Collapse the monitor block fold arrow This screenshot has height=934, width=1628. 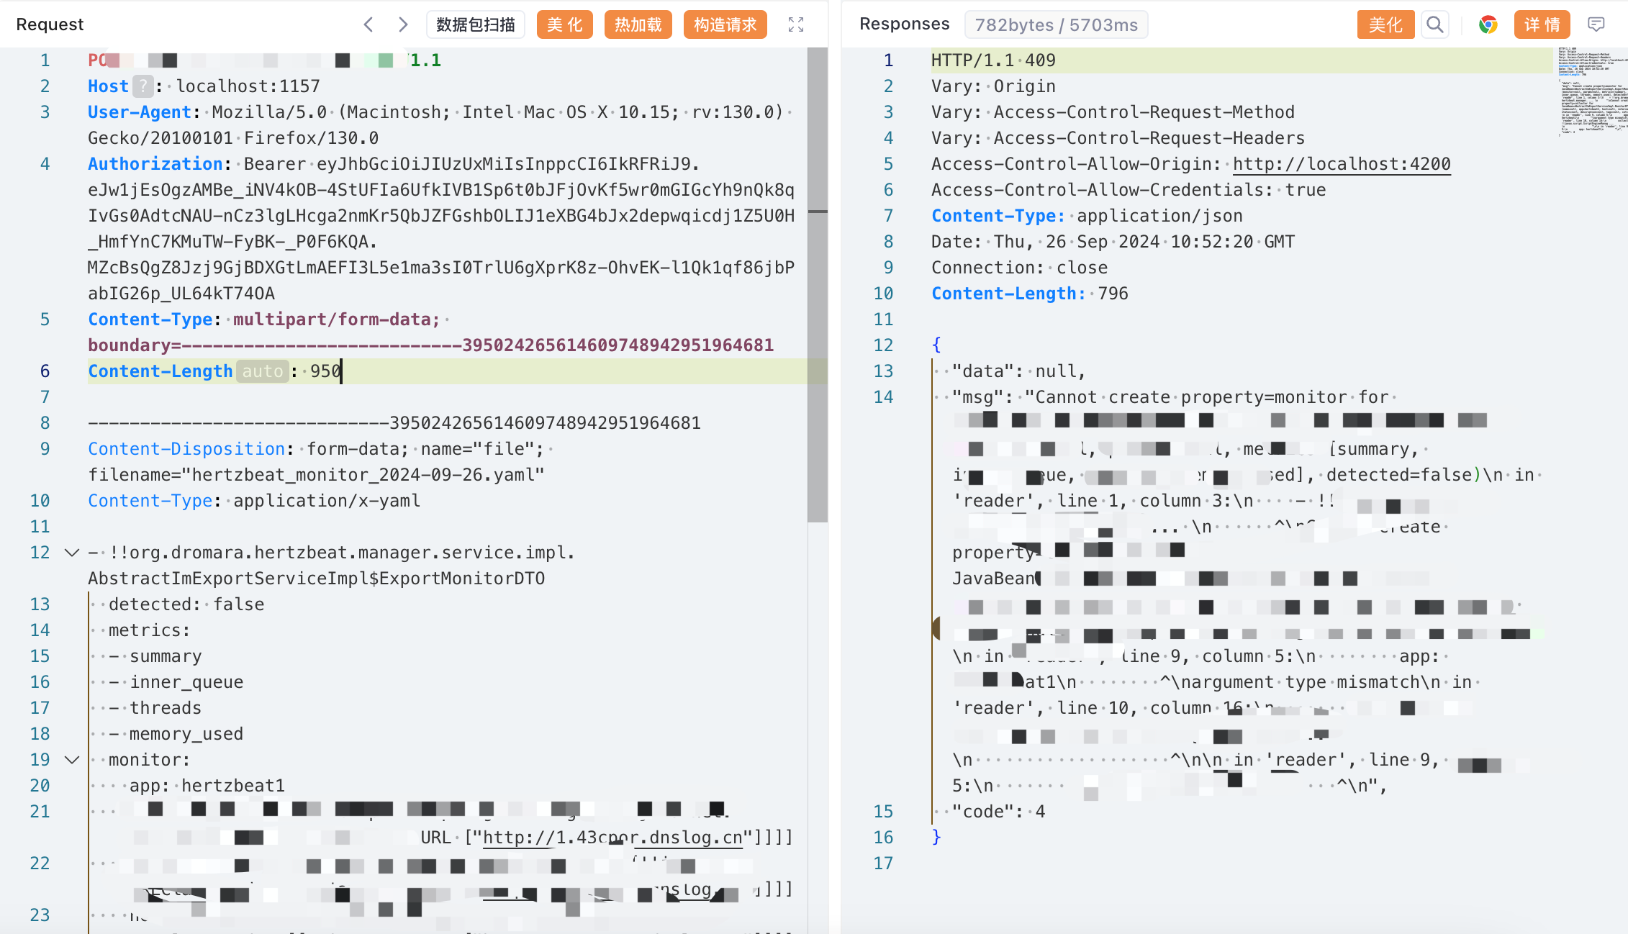tap(72, 760)
